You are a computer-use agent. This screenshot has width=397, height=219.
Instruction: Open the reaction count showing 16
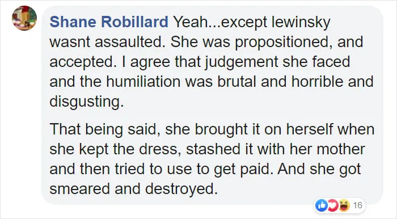[357, 205]
